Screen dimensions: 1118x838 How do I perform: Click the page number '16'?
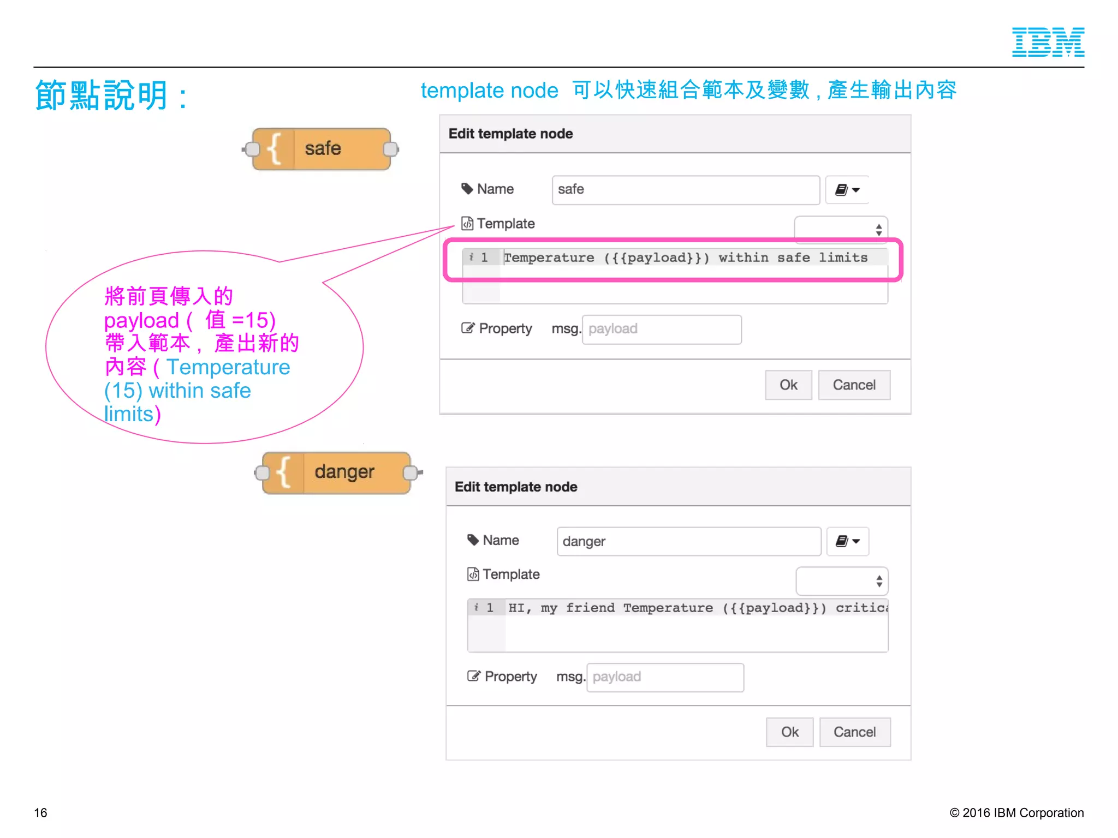(x=40, y=812)
